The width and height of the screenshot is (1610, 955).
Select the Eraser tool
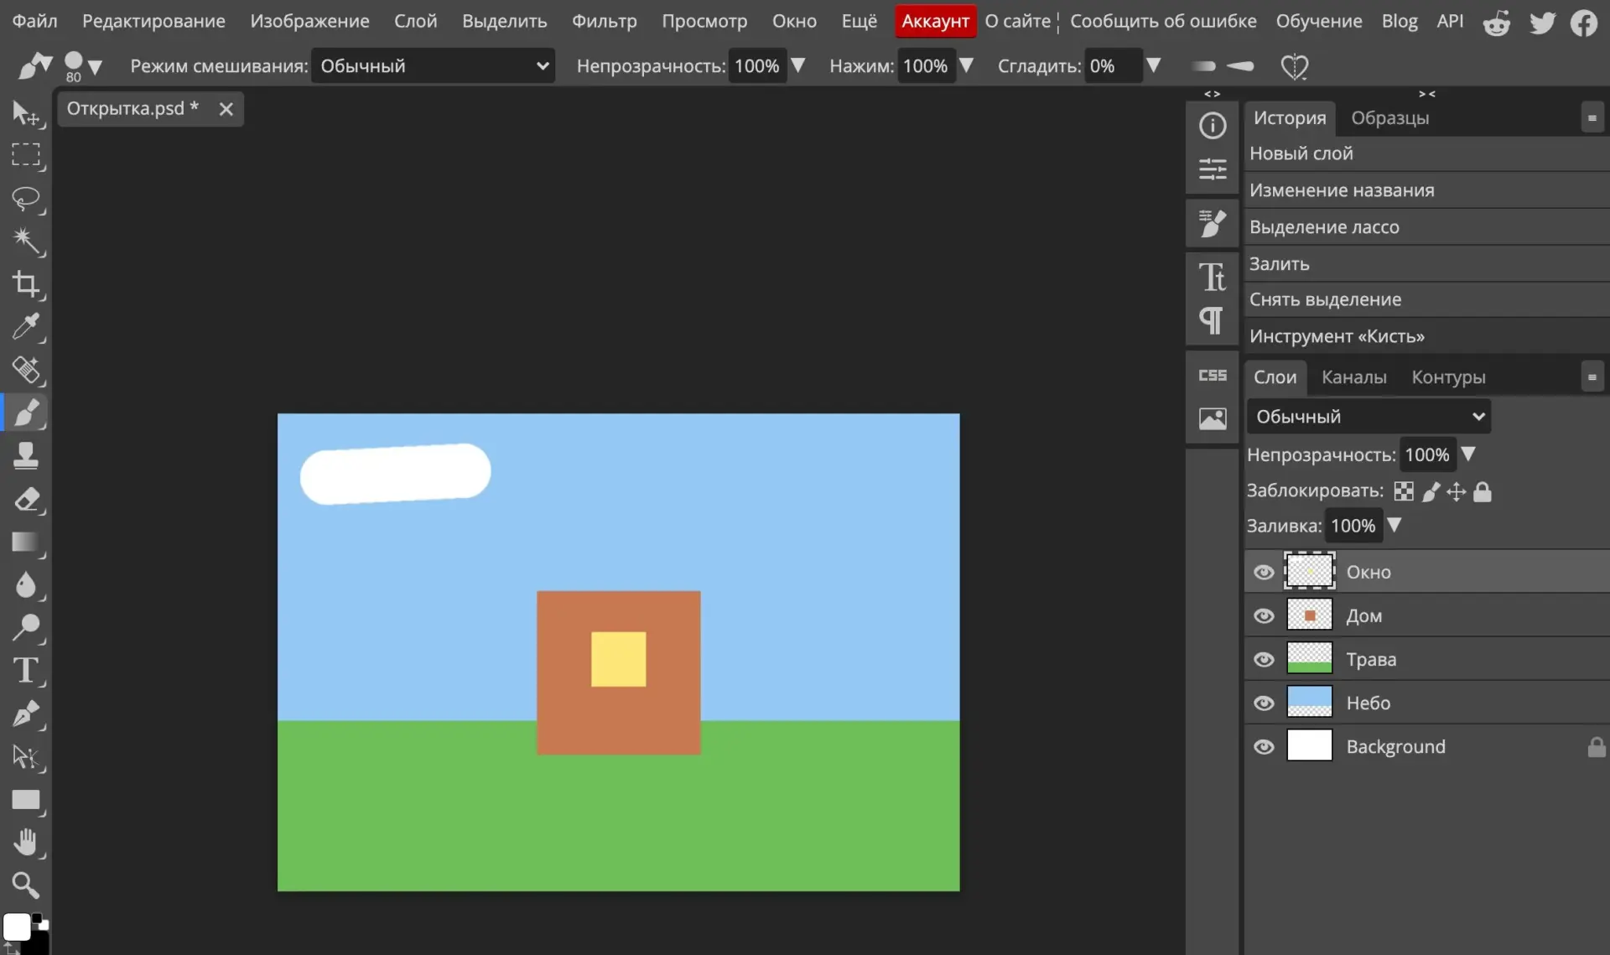click(x=26, y=499)
